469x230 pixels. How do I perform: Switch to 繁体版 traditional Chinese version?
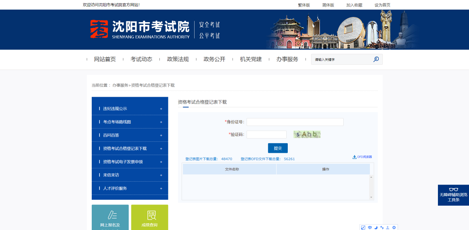coord(304,5)
